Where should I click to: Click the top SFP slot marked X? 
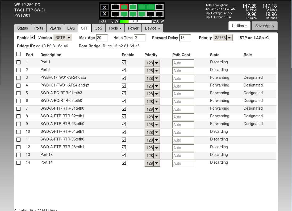[x=105, y=7]
